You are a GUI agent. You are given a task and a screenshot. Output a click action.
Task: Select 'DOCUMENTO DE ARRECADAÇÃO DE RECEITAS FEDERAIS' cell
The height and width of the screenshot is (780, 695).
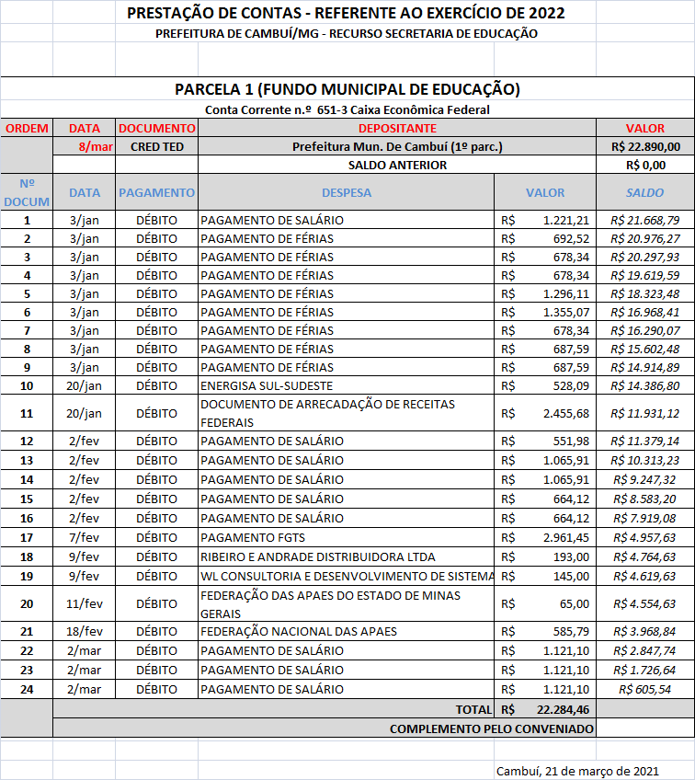pos(346,413)
